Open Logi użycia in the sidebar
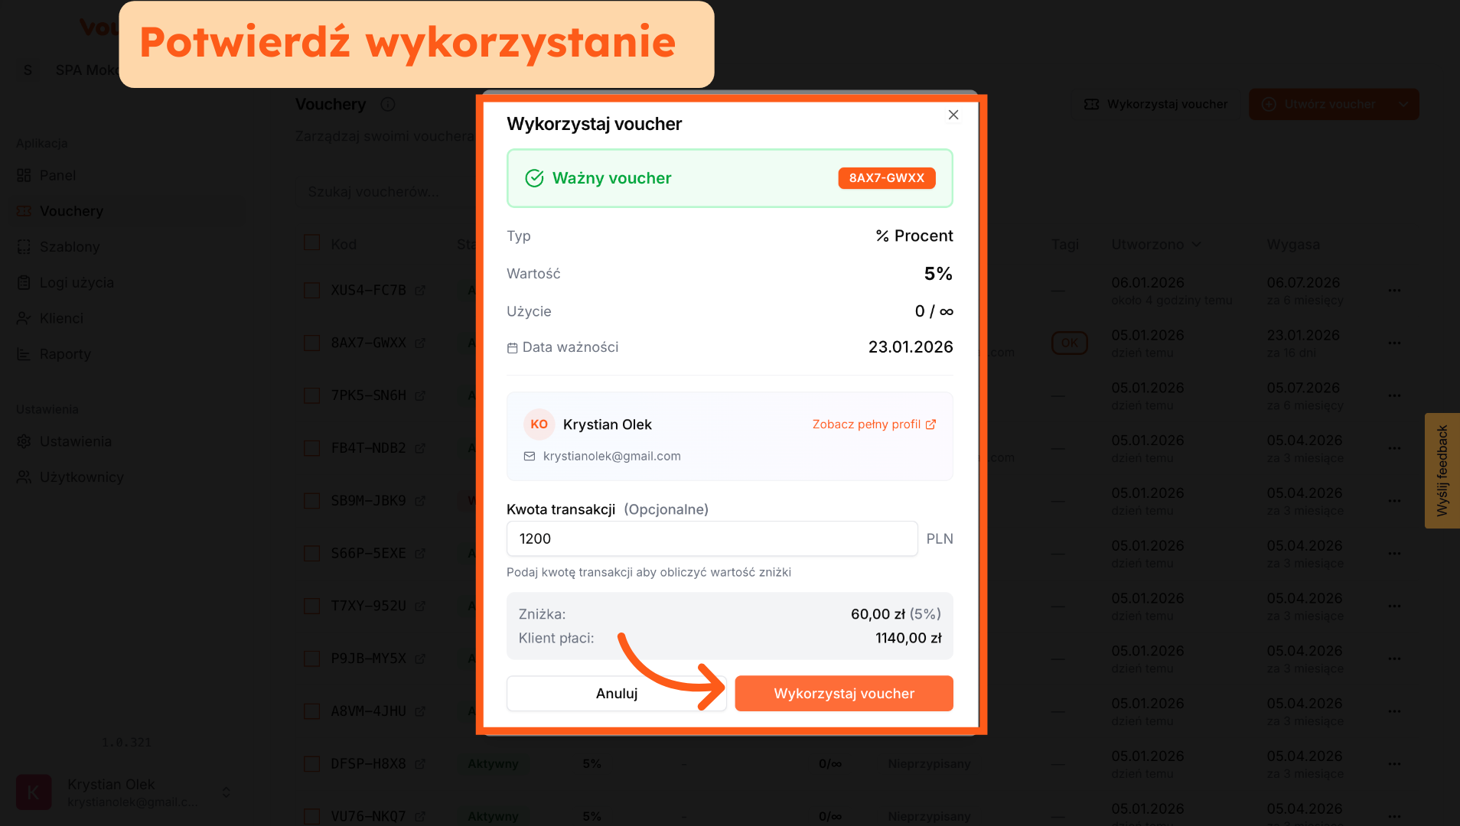This screenshot has height=826, width=1460. click(77, 282)
